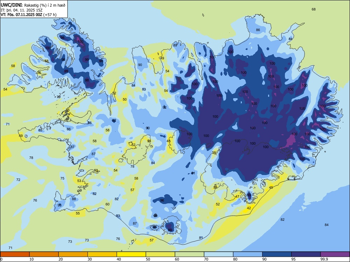Viewport: 350px width, 262px height.
Task: Click the '88' humidity value on the map
Action: pos(74,199)
